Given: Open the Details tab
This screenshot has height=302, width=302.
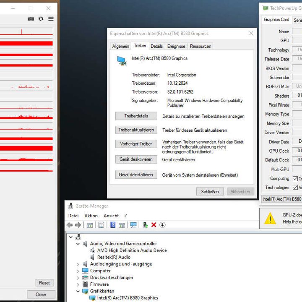Looking at the screenshot, I should click(156, 46).
